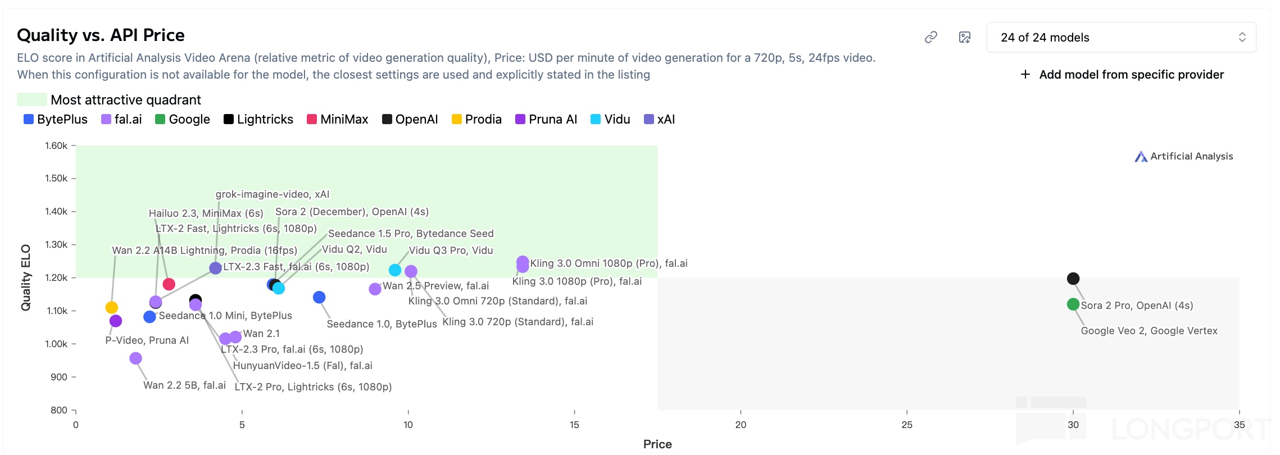The width and height of the screenshot is (1280, 455).
Task: Select the Sora 2 Pro data point
Action: coord(1073,279)
